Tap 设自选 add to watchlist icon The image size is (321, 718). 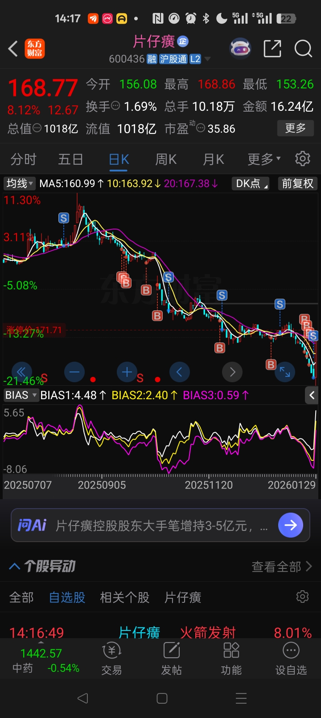(x=291, y=659)
